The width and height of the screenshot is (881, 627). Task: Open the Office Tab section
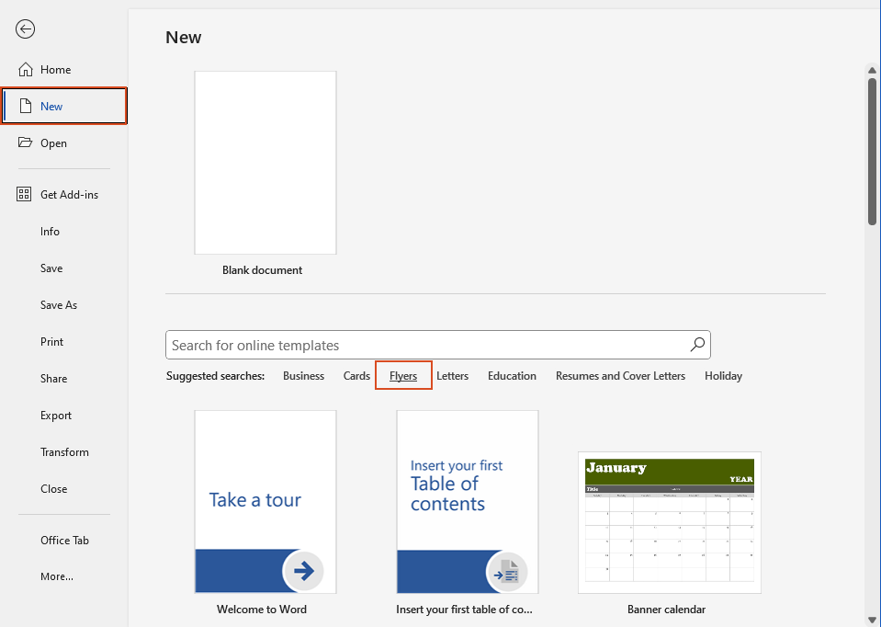(x=64, y=540)
